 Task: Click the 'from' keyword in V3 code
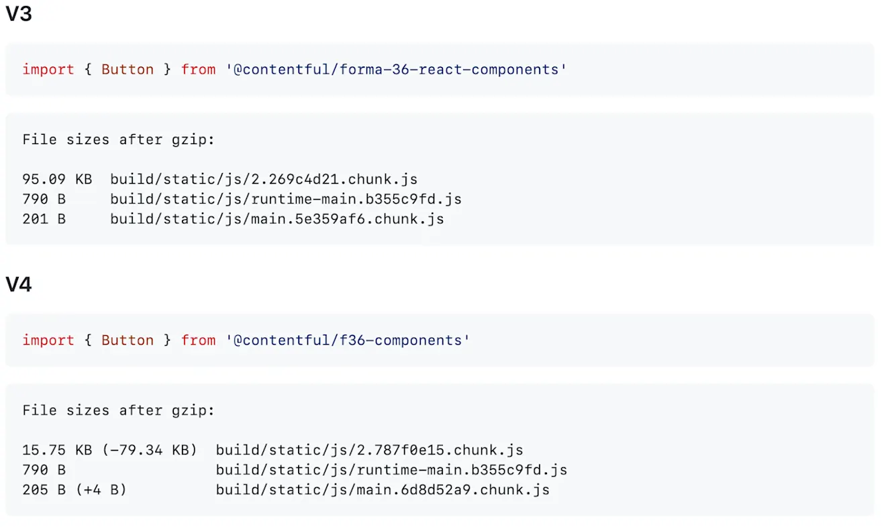(x=198, y=70)
